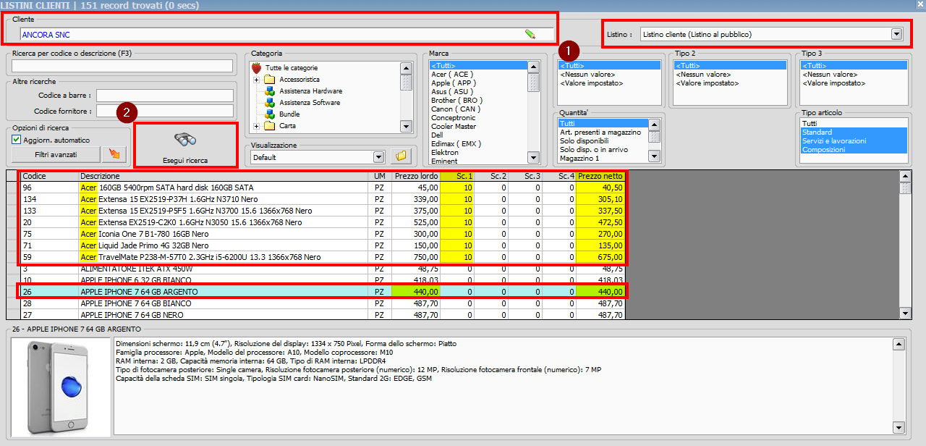Screen dimensions: 926x446
Task: Click the Sc.1 column header
Action: point(458,176)
